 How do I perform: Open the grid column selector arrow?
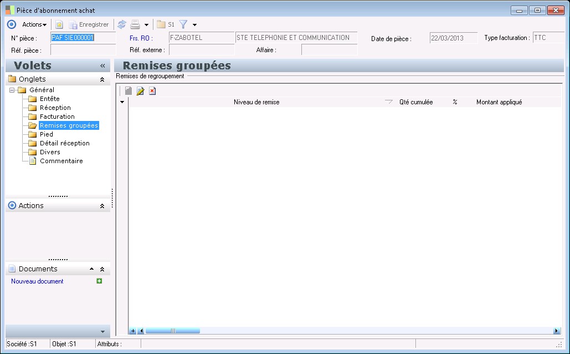[x=122, y=102]
